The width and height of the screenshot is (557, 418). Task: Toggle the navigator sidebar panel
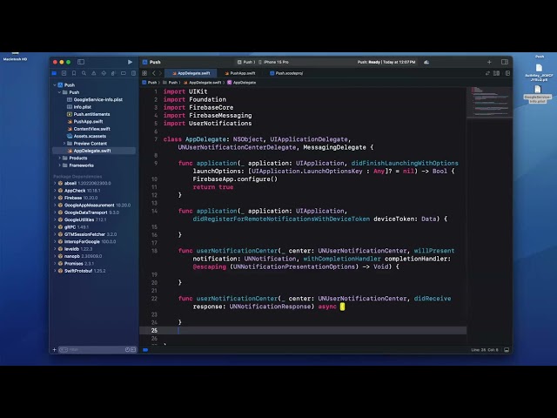pyautogui.click(x=81, y=62)
